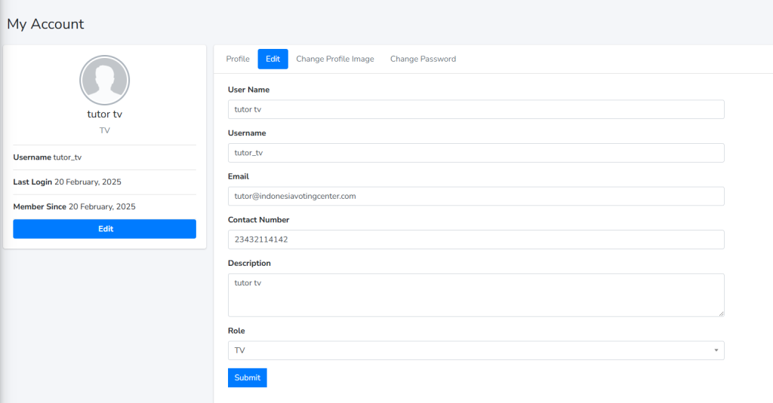Click the blue Edit button under profile card
This screenshot has width=773, height=403.
(x=104, y=229)
